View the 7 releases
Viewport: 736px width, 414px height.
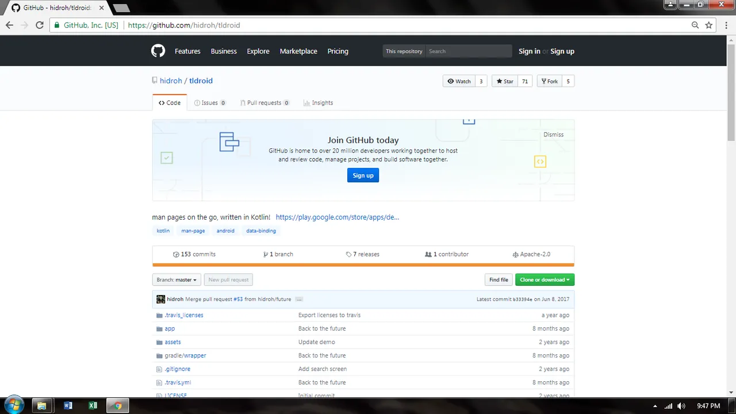click(x=362, y=254)
